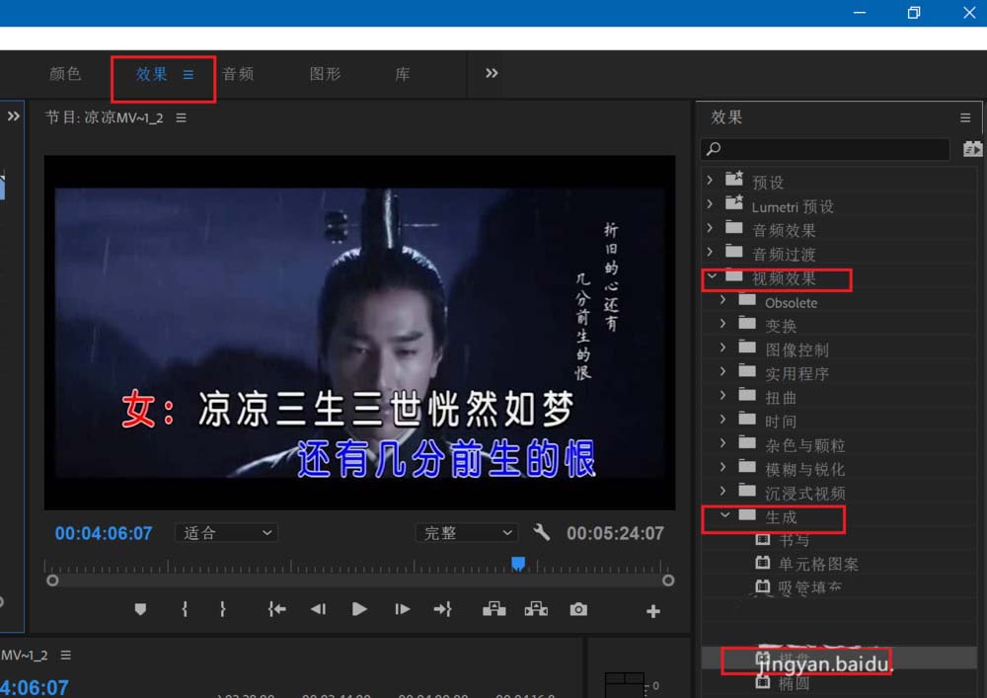Step back one frame

pyautogui.click(x=319, y=609)
